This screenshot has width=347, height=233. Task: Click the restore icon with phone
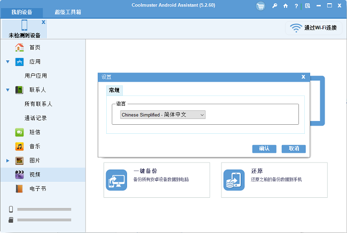[x=233, y=180]
